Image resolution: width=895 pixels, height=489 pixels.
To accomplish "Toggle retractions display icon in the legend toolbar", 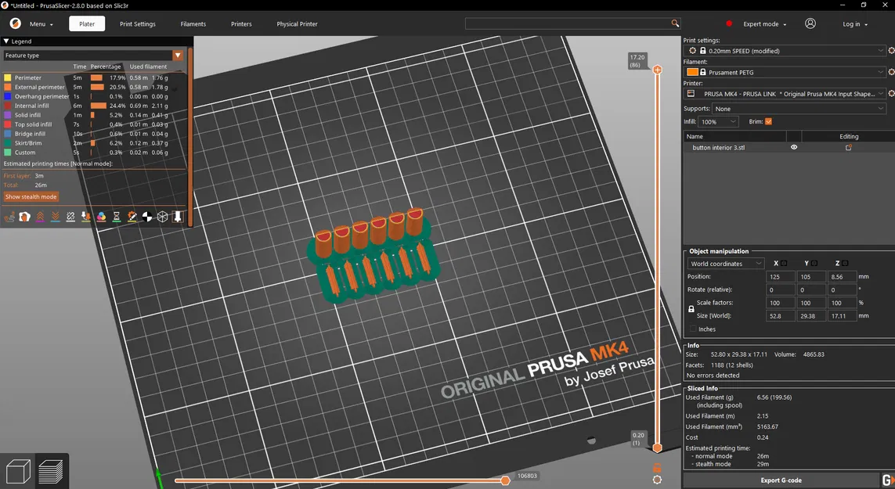I will tap(40, 217).
